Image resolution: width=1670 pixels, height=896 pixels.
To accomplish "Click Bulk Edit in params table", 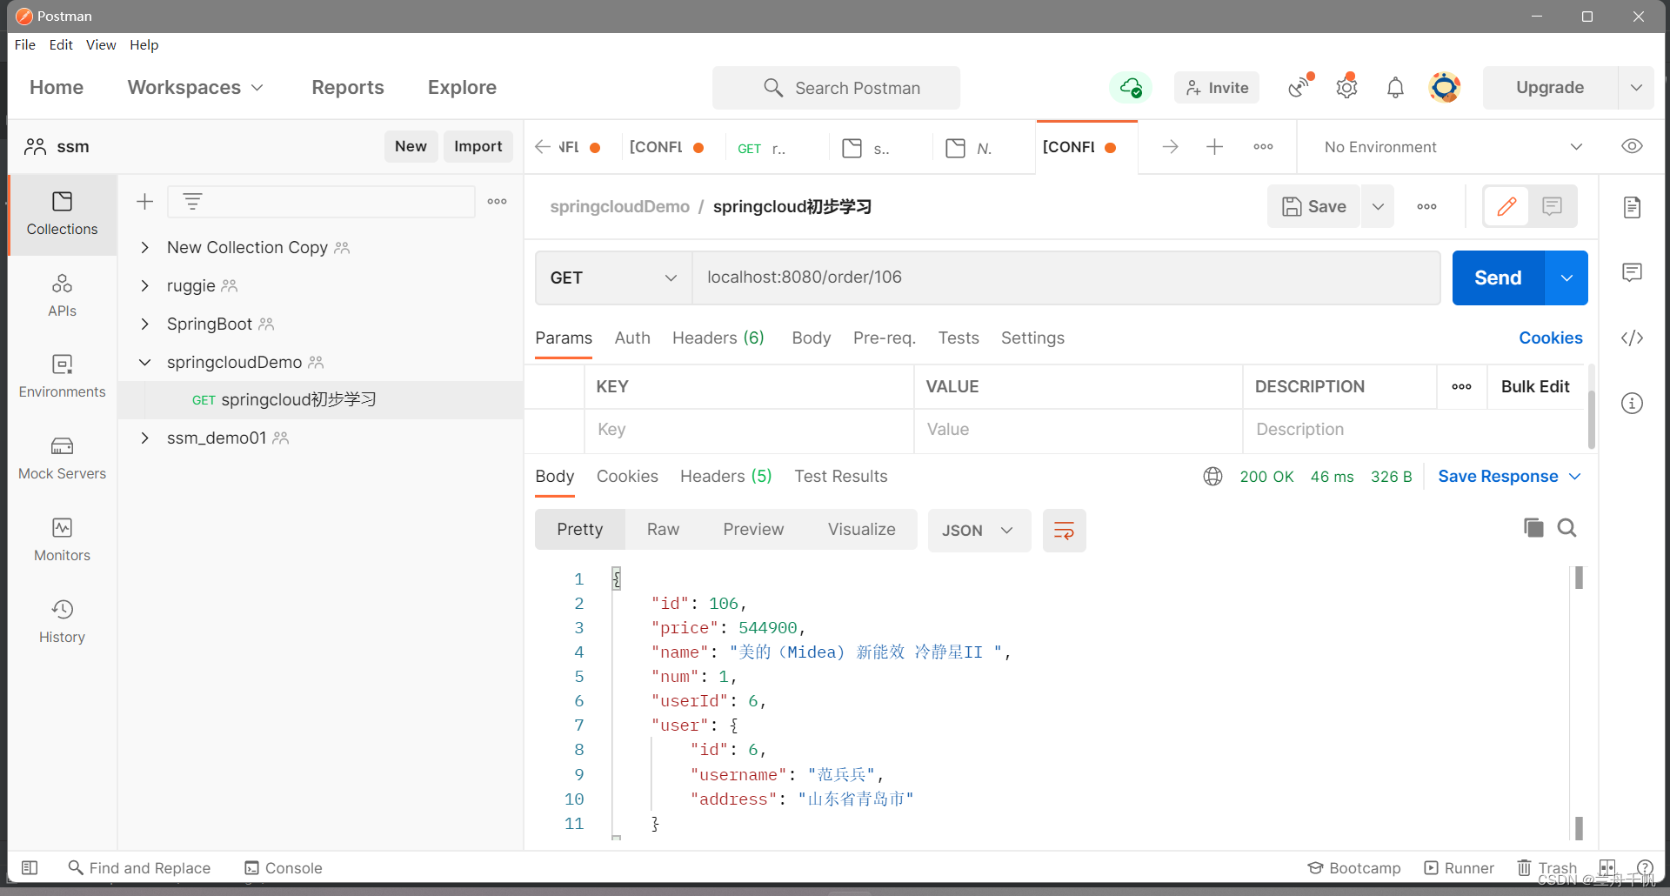I will 1535,387.
